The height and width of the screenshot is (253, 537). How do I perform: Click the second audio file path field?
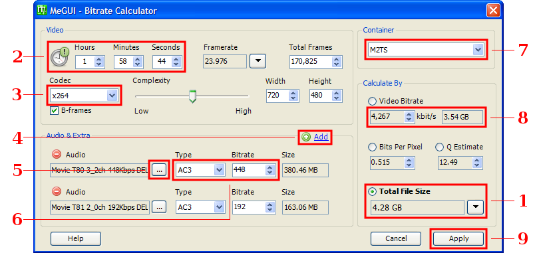100,207
